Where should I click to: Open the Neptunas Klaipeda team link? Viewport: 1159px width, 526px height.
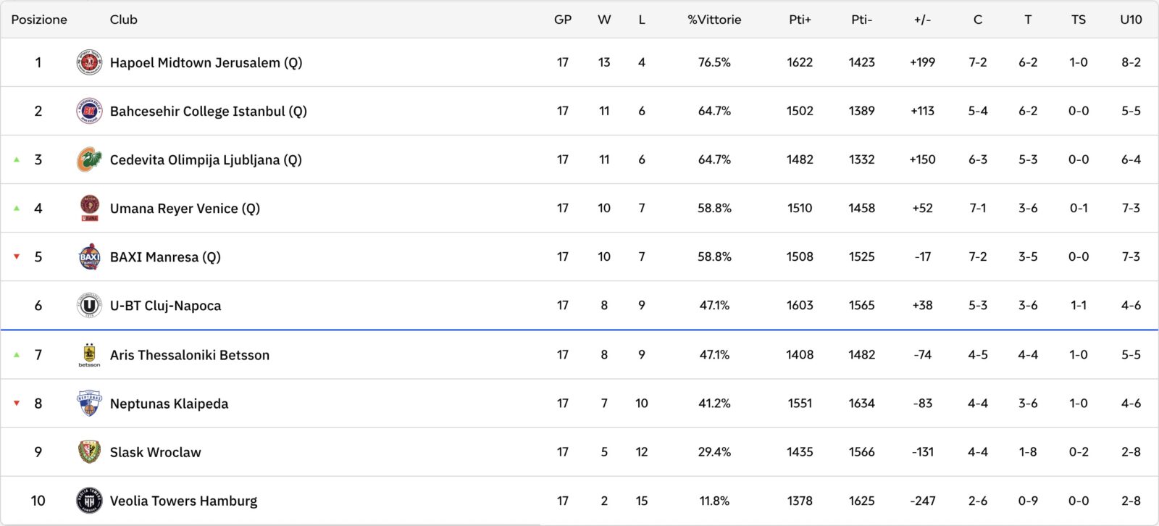click(169, 404)
